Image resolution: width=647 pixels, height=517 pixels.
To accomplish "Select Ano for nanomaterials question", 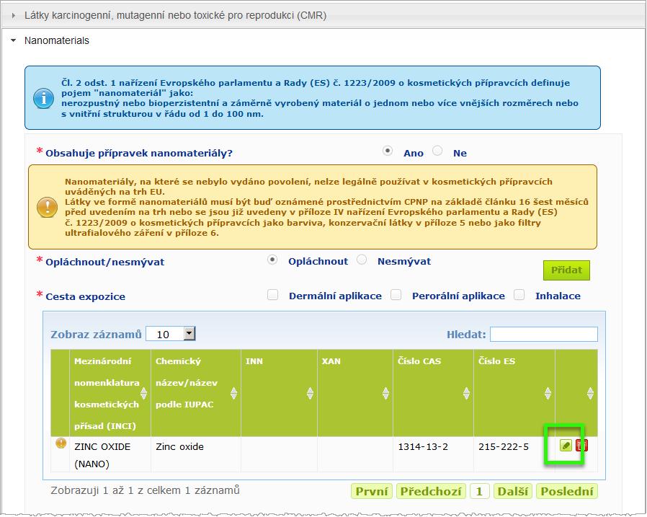I will [x=388, y=151].
